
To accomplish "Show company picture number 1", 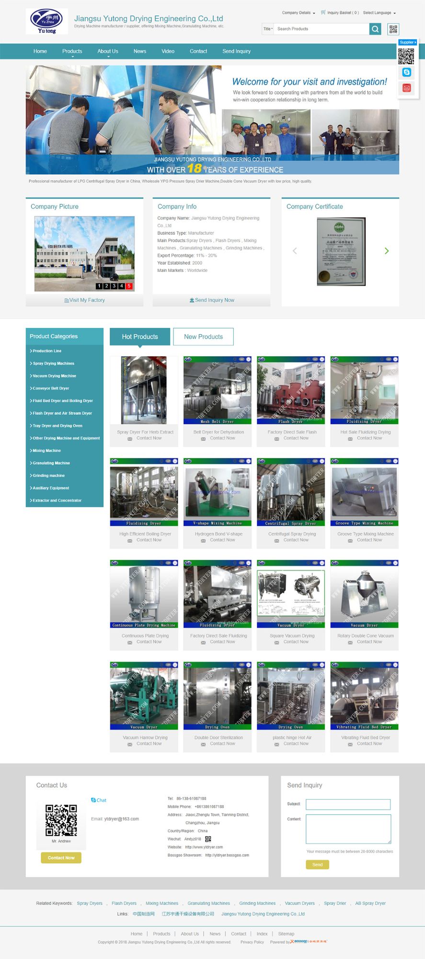I will tap(99, 286).
